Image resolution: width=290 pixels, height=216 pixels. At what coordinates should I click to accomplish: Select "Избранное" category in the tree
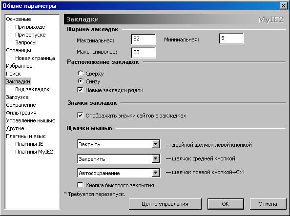click(19, 66)
